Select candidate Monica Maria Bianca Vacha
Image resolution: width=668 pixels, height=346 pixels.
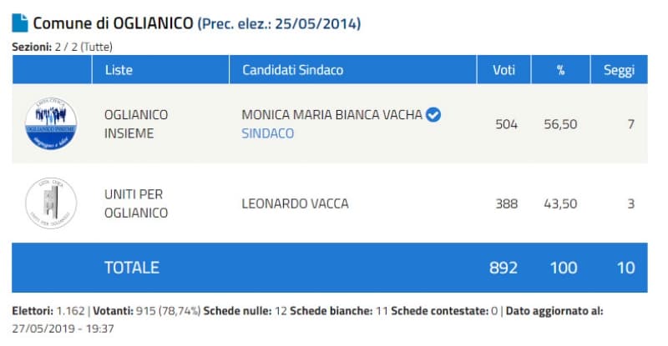pos(331,115)
